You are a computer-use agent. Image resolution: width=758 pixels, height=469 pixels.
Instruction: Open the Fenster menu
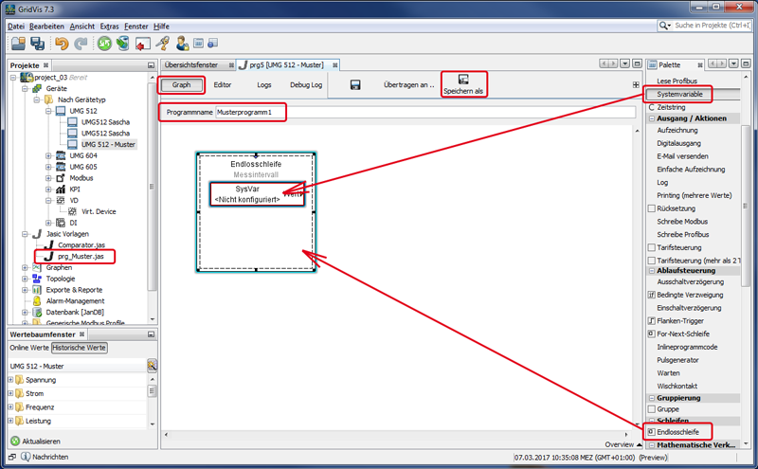click(136, 27)
